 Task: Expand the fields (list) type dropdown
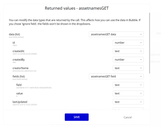tap(116, 76)
